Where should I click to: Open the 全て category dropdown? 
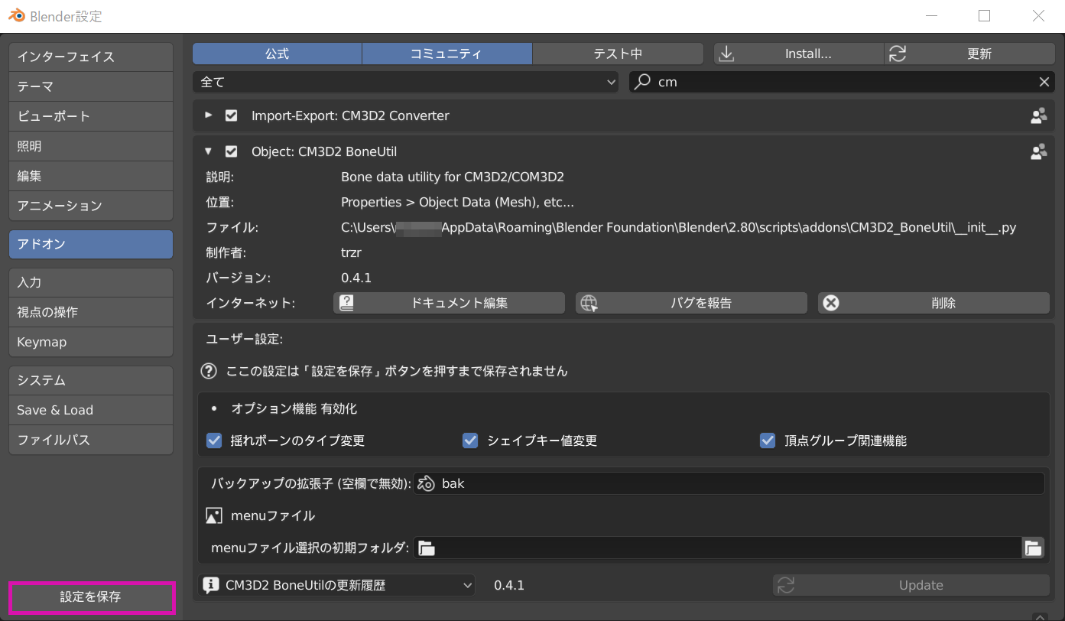pyautogui.click(x=406, y=82)
